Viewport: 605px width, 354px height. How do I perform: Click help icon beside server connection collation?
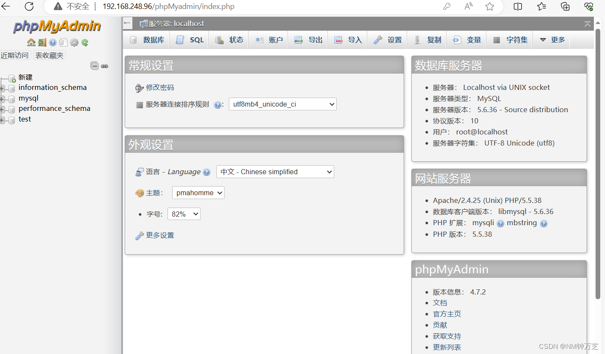pos(218,104)
